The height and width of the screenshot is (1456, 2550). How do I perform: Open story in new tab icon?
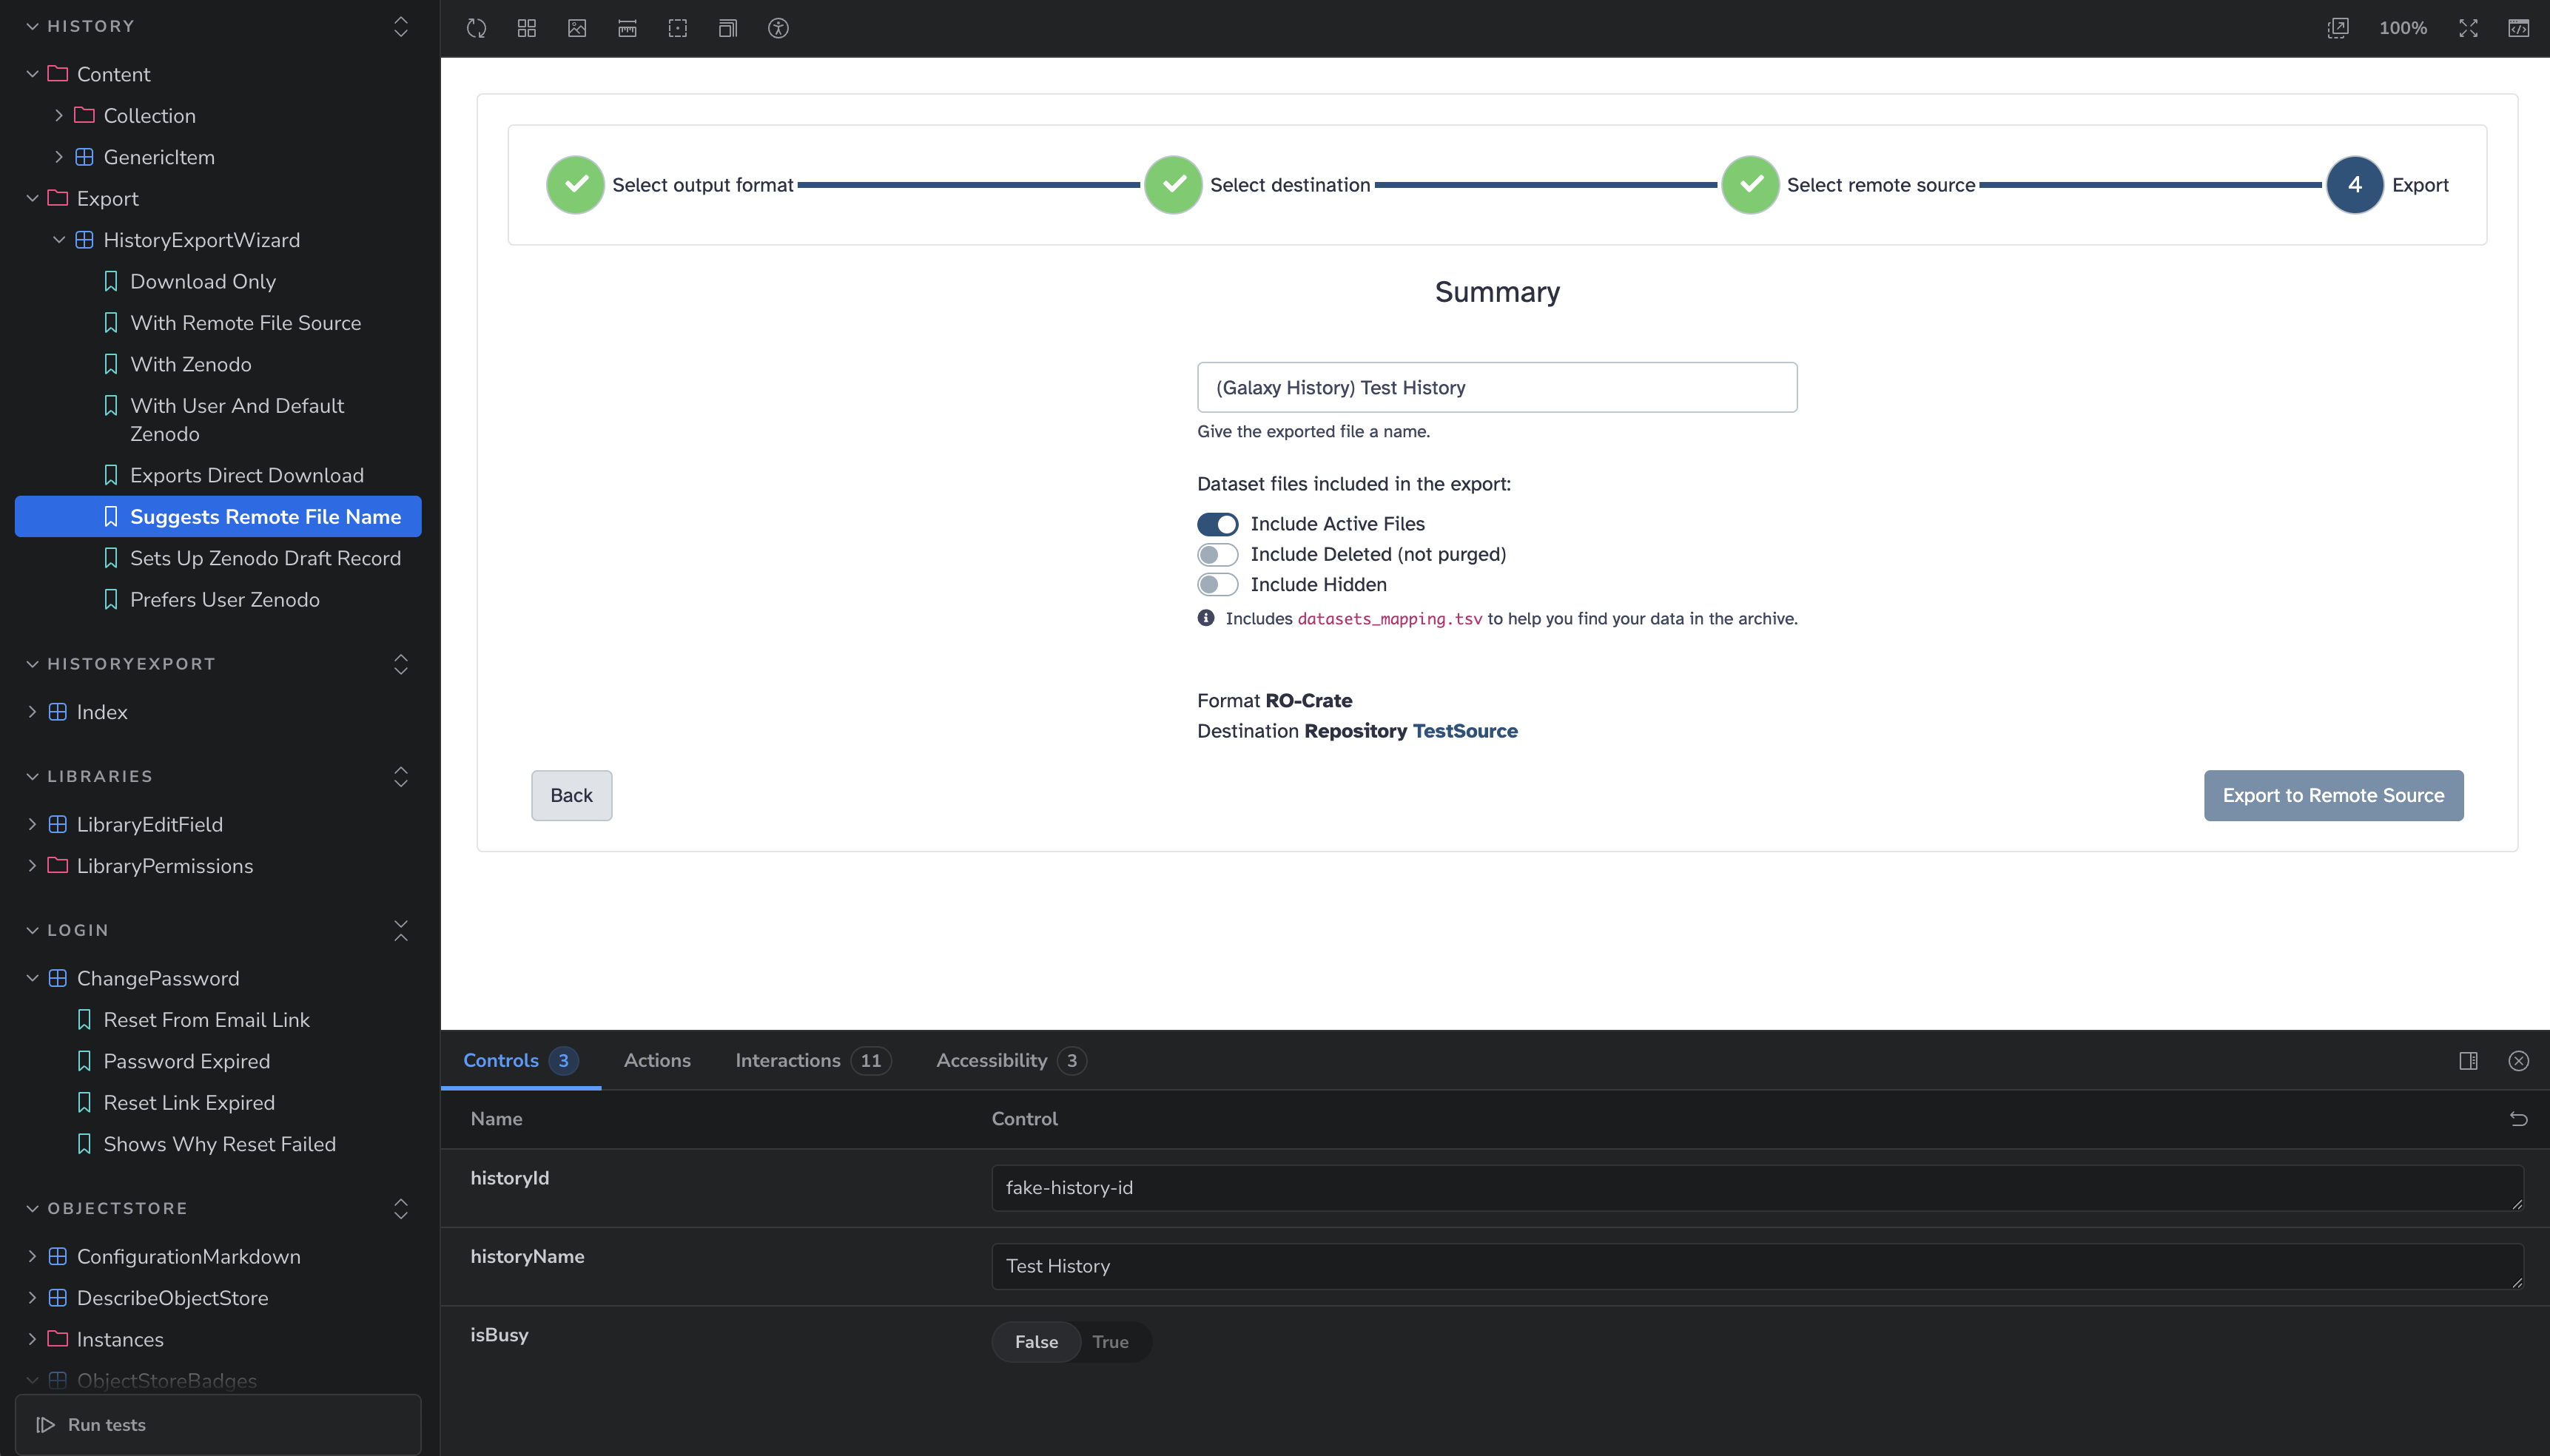coord(2338,28)
